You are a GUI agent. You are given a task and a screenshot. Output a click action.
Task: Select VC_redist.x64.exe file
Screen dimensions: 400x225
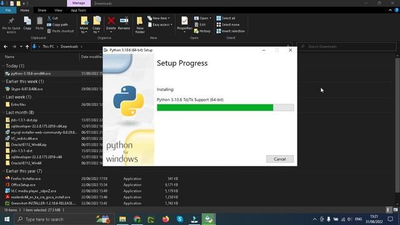[x=24, y=139]
